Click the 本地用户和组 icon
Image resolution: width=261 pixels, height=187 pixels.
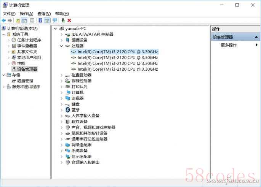(14, 57)
